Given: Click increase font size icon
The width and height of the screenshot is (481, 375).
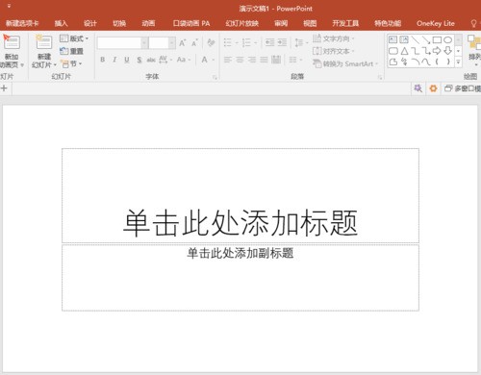Looking at the screenshot, I should tap(183, 43).
